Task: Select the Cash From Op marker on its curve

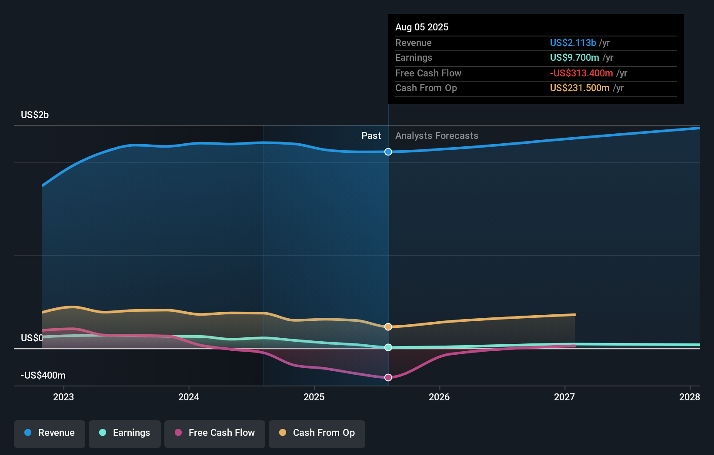Action: click(388, 326)
